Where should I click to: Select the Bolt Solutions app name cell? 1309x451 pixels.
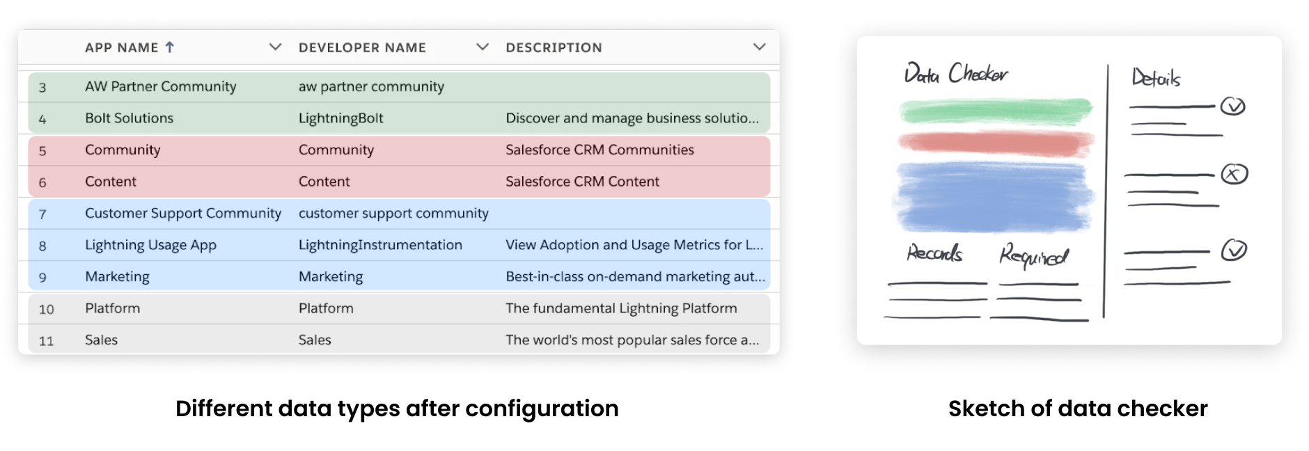(x=130, y=118)
